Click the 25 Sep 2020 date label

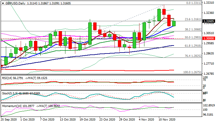click(x=9, y=119)
